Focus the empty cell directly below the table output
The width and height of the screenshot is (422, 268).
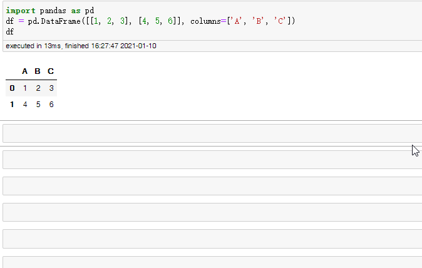(213, 133)
